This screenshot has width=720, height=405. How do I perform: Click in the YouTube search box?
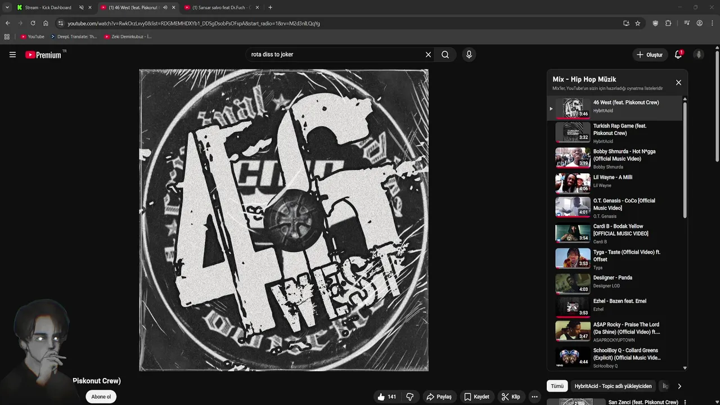click(x=335, y=55)
